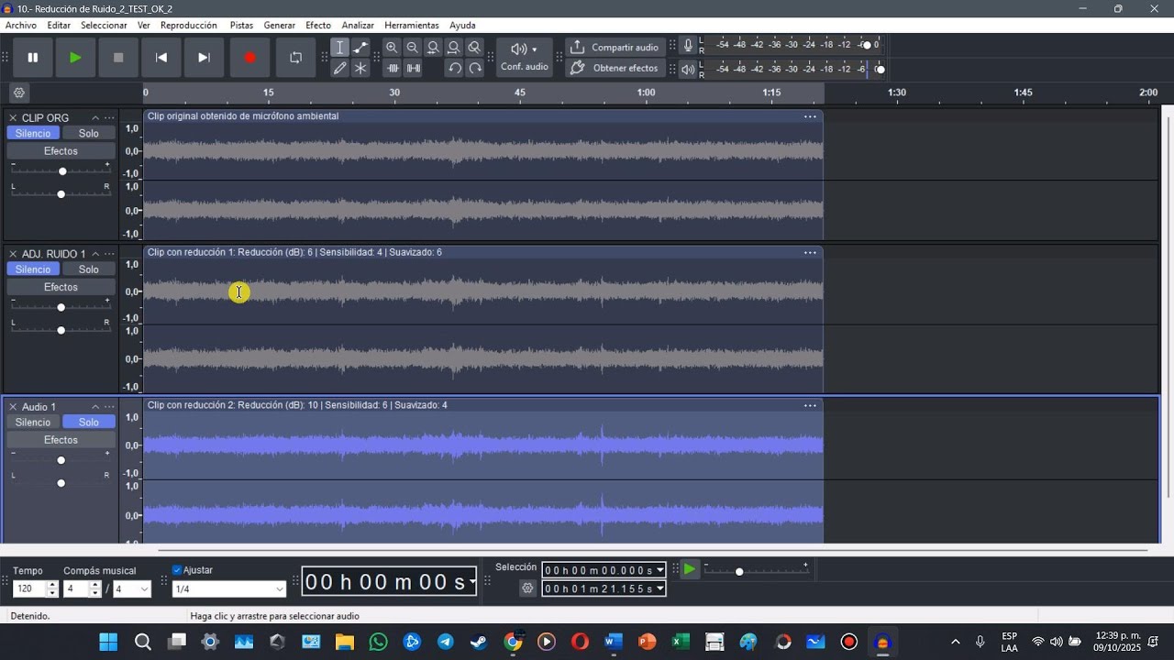Toggle Solo on Audio 1 track

coord(89,423)
